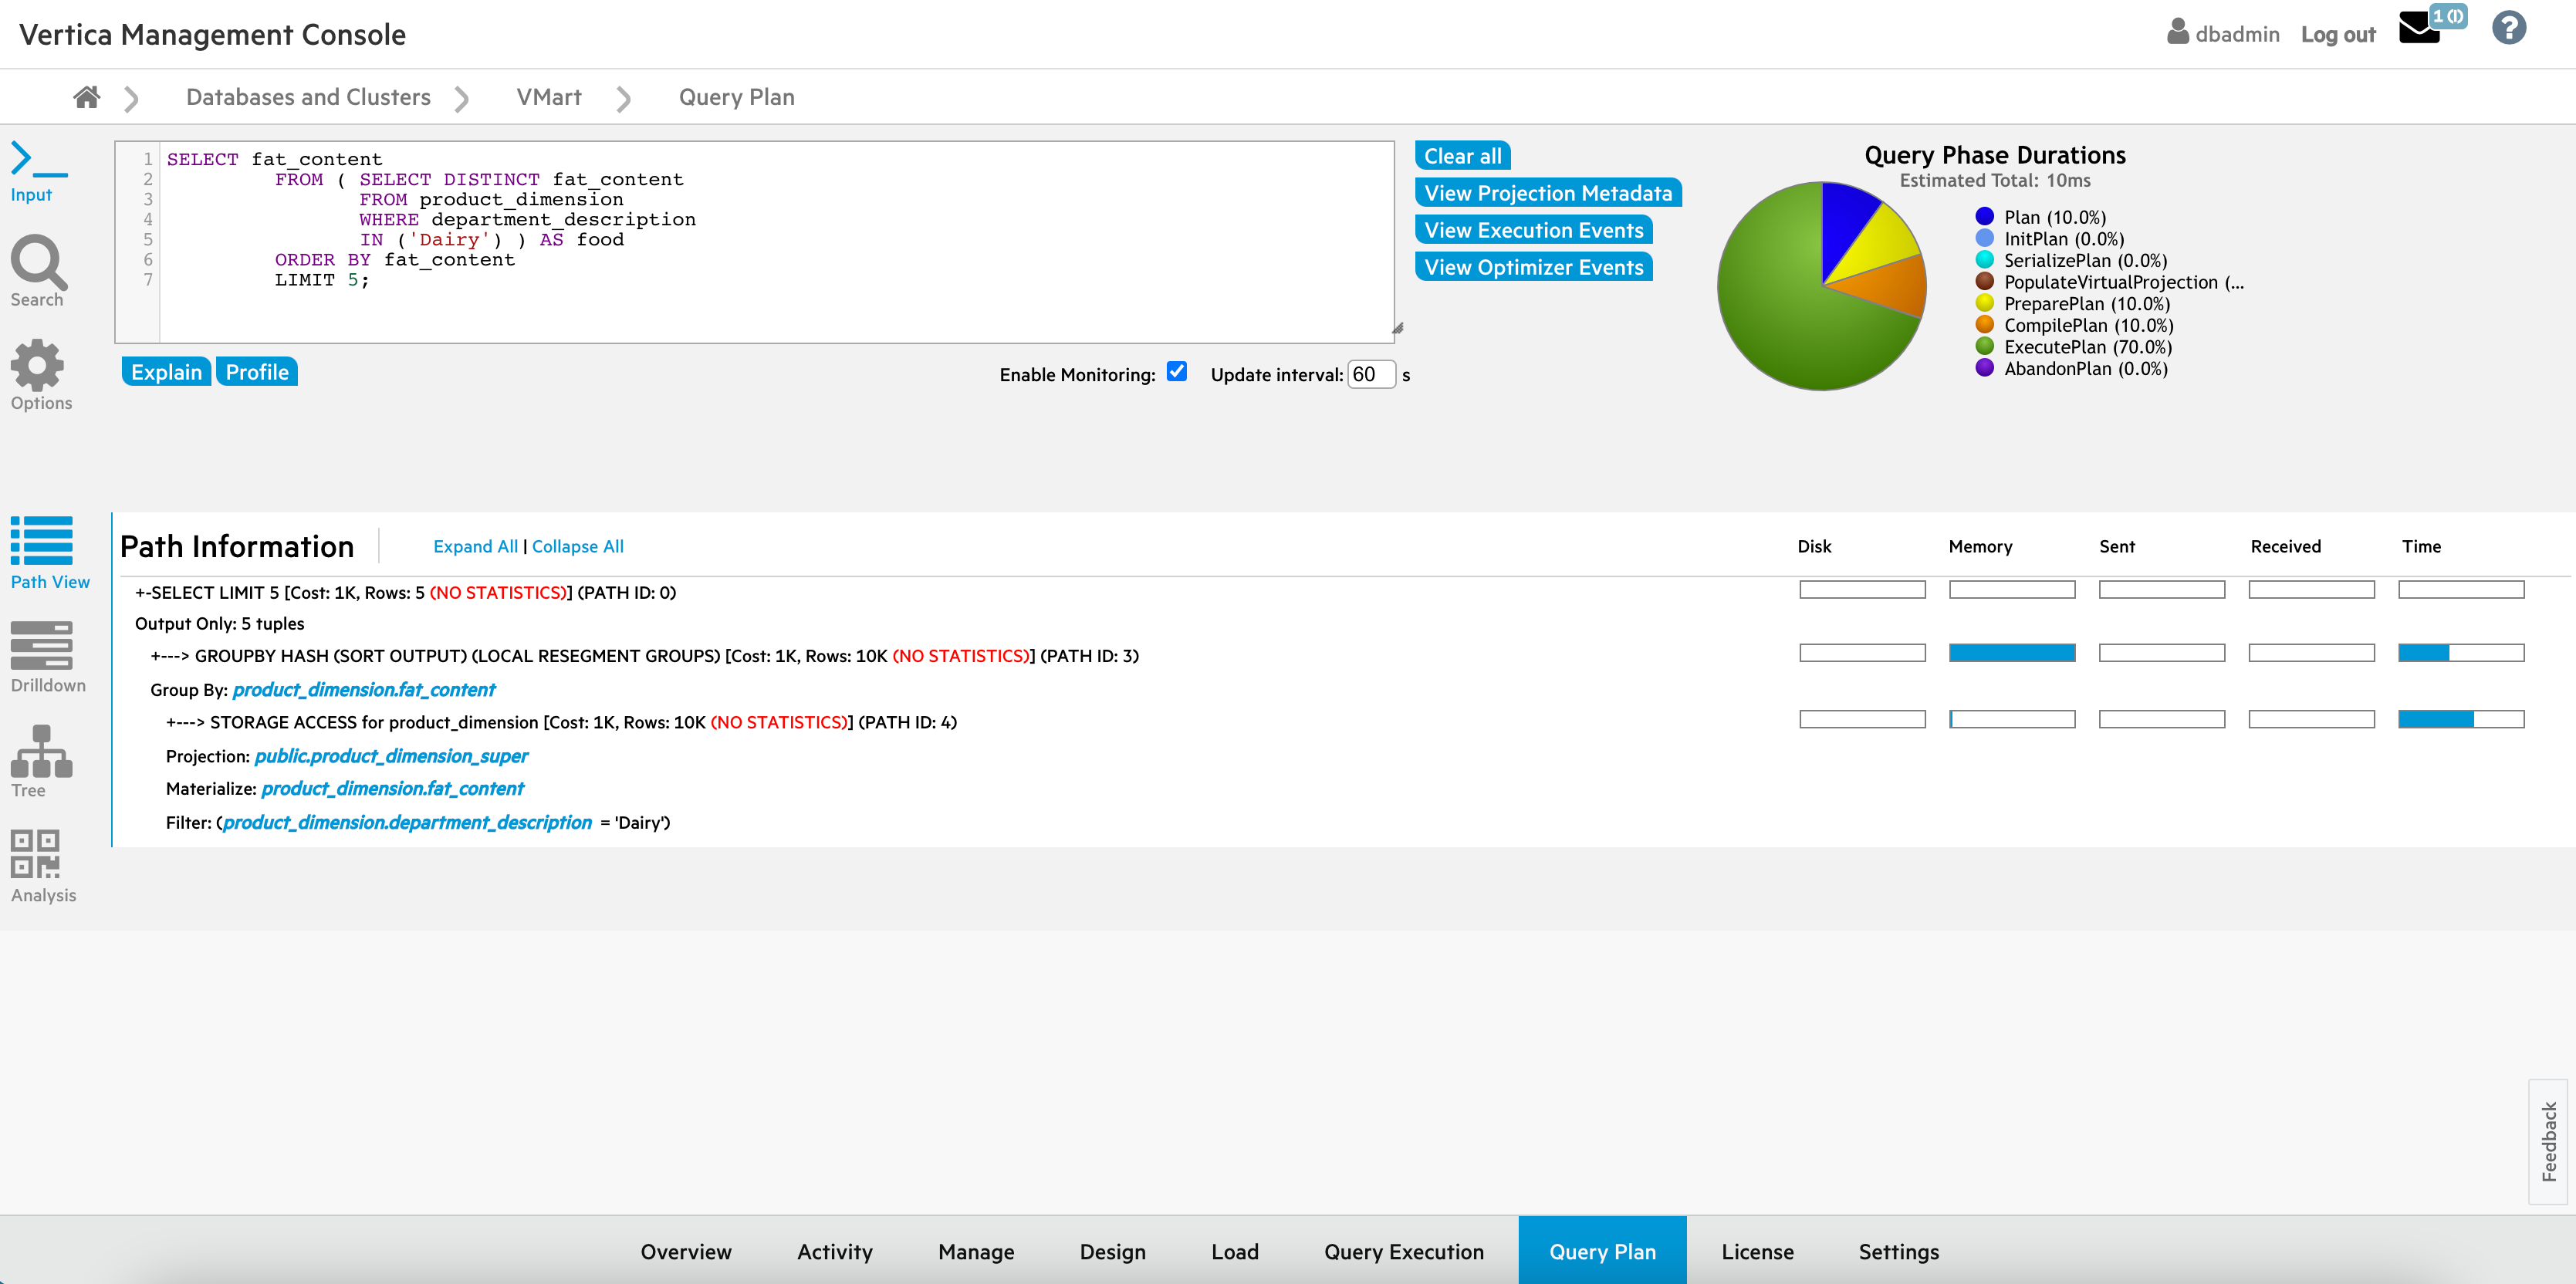Click View Projection Metadata button
This screenshot has width=2576, height=1284.
coord(1547,193)
